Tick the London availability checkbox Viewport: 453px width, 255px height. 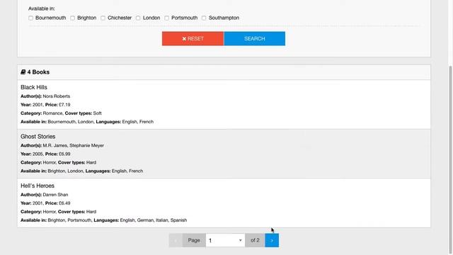pyautogui.click(x=138, y=18)
